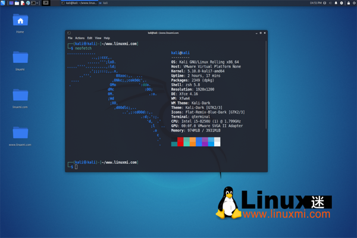The height and width of the screenshot is (238, 357).
Task: Click the terminal vertical scrollbar
Action: [266, 85]
